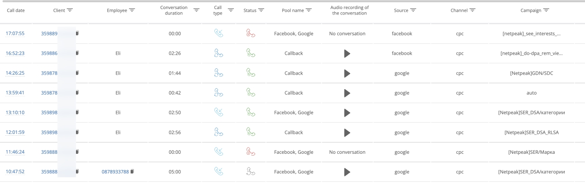Open employee number 0878933788 link
Screen dimensions: 585x185
[x=115, y=172]
